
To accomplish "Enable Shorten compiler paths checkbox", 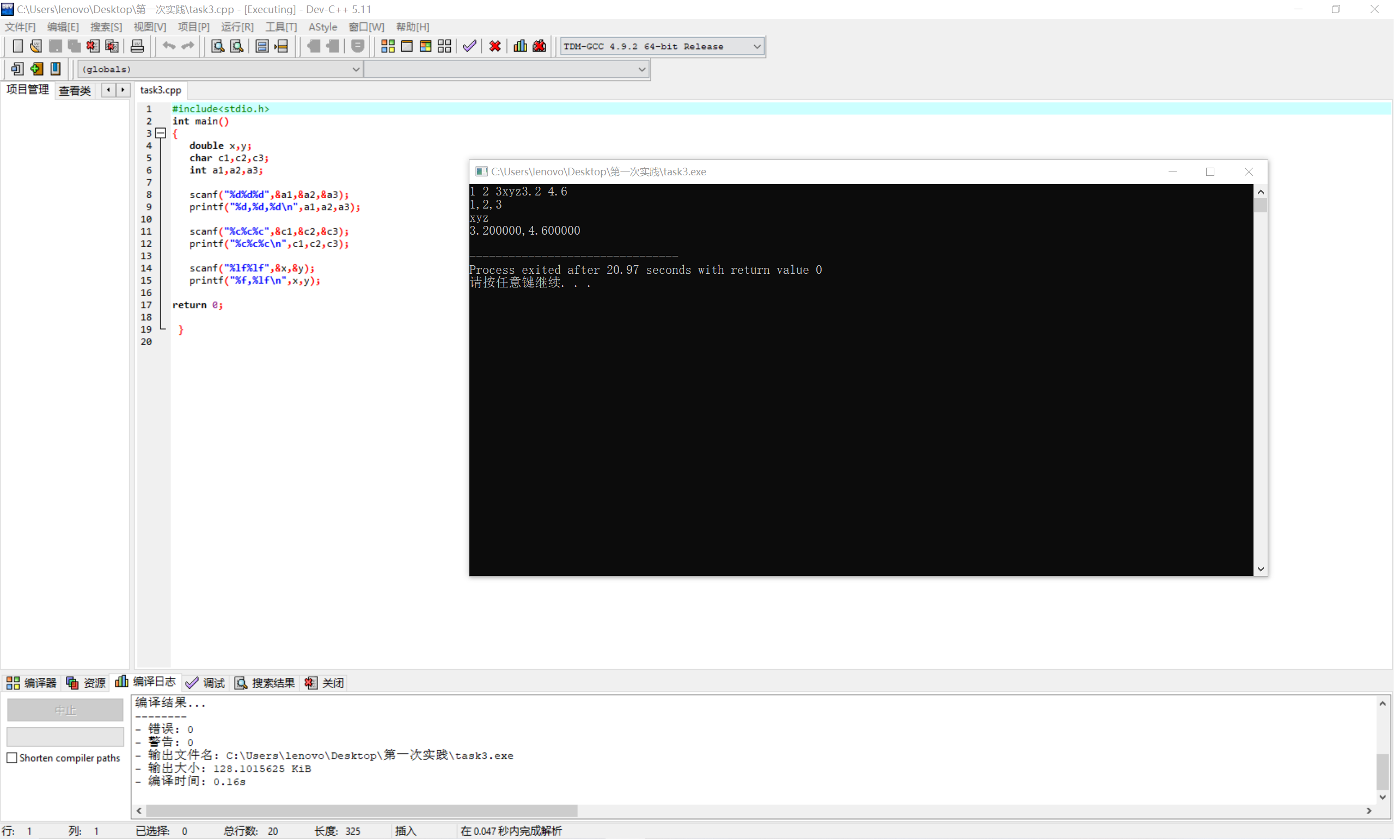I will (12, 757).
